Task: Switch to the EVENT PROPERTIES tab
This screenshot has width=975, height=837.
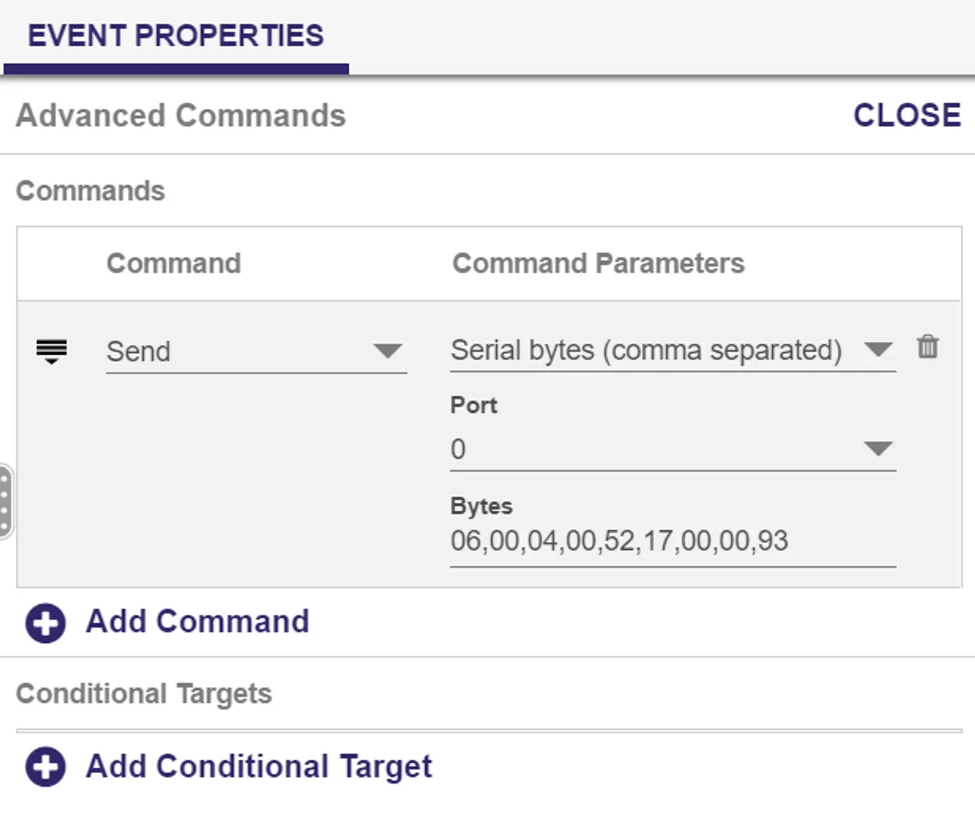Action: tap(176, 36)
